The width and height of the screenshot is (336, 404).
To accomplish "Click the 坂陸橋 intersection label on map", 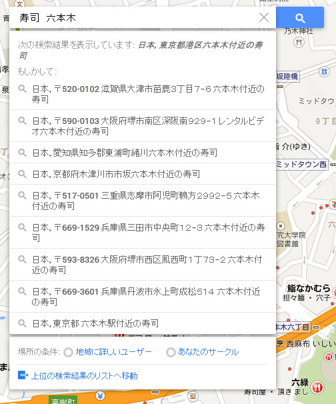I will [x=287, y=76].
